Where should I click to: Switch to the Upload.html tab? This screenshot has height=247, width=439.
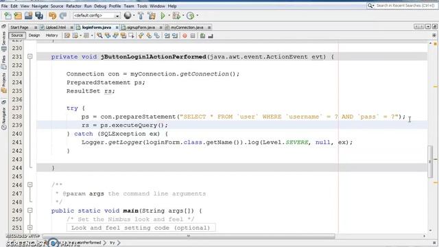(56, 27)
